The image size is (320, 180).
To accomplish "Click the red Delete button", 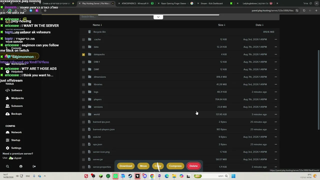I will point(193,166).
